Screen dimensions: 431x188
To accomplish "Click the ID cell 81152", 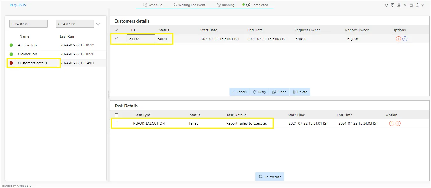I will pyautogui.click(x=141, y=39).
